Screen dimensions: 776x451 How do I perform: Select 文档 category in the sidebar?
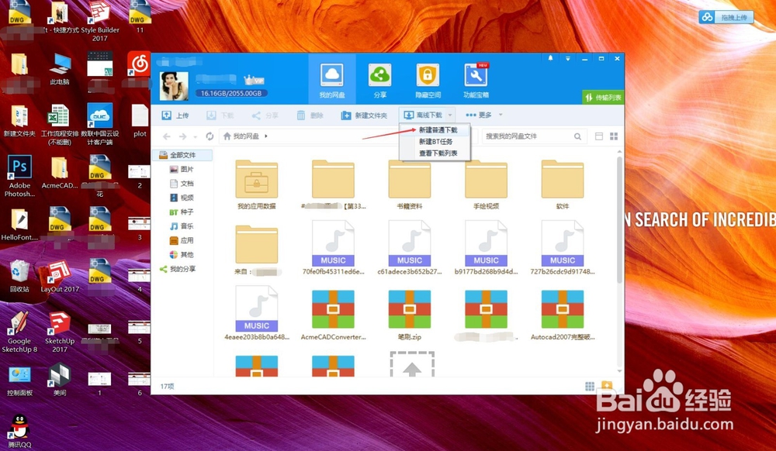182,183
